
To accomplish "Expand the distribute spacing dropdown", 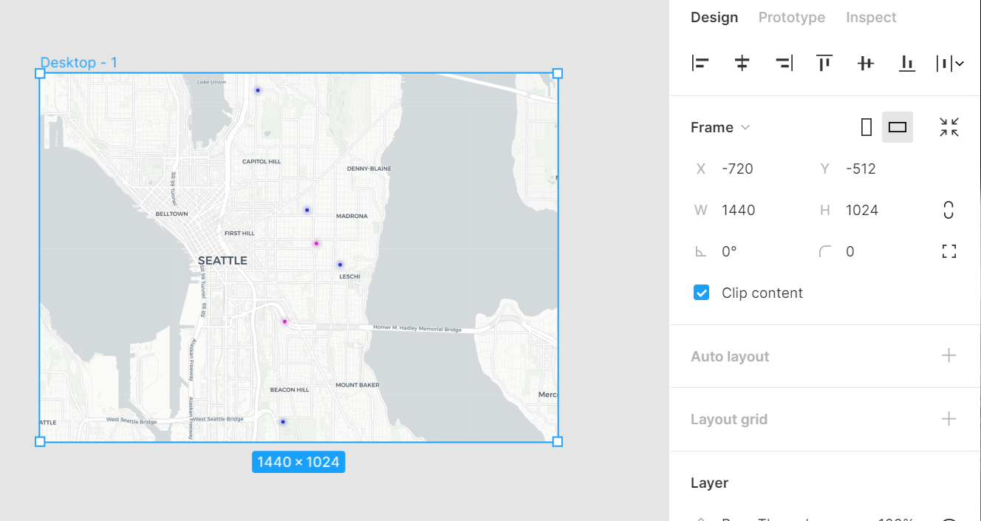I will [959, 64].
